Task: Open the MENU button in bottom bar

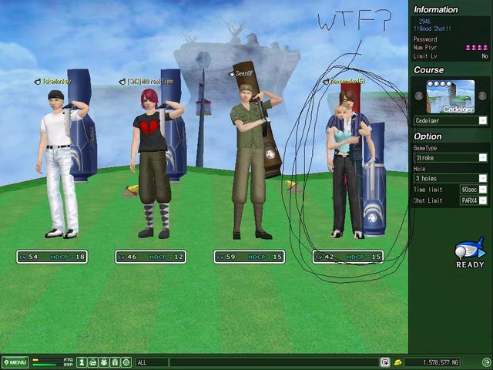Action: click(x=15, y=362)
